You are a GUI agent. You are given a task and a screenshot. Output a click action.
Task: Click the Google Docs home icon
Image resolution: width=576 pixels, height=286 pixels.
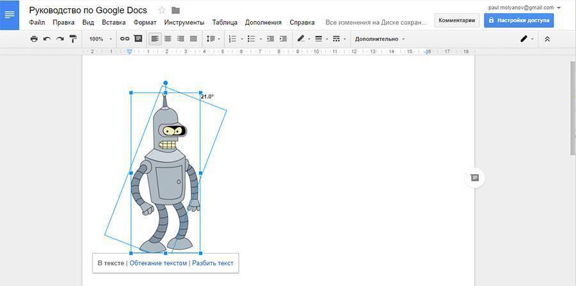click(10, 15)
